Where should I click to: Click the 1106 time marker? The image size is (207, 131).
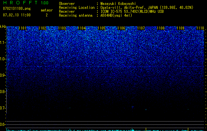coord(121,28)
